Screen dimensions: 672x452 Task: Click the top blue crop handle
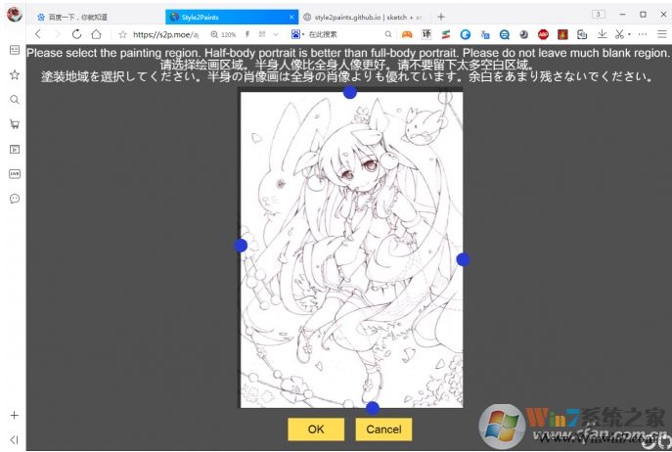coord(349,91)
